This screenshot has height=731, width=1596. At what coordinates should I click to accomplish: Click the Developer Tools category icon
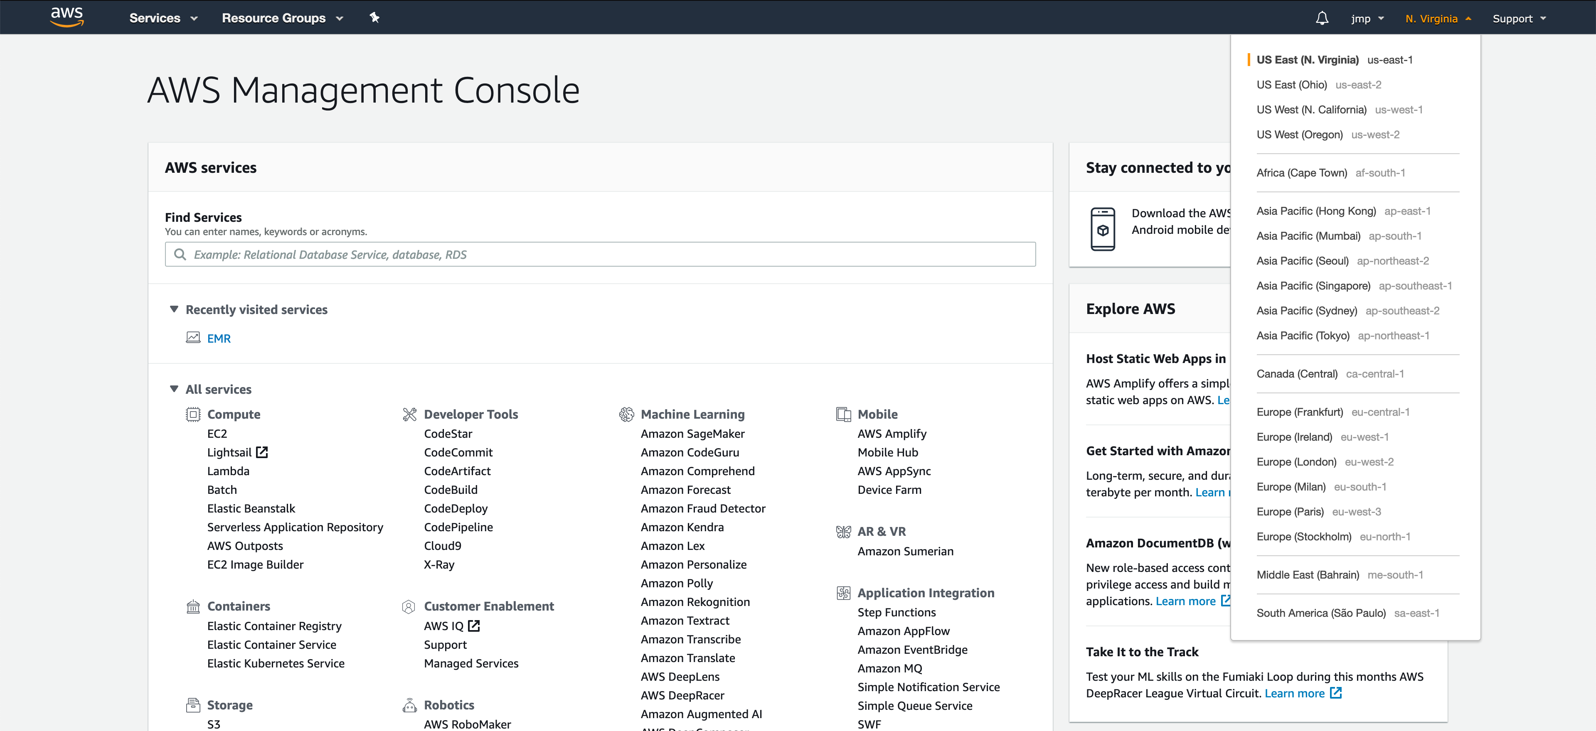tap(409, 414)
